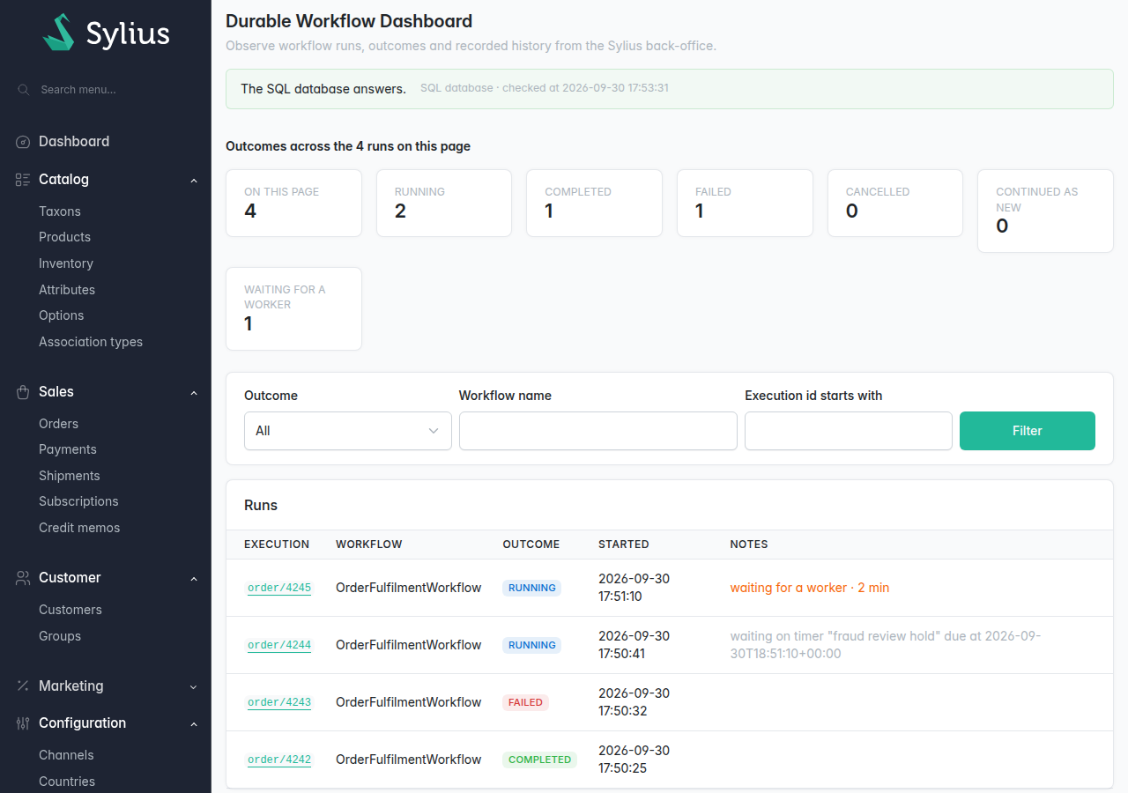Viewport: 1128px width, 793px height.
Task: Open Credit memos under Sales
Action: pyautogui.click(x=79, y=528)
